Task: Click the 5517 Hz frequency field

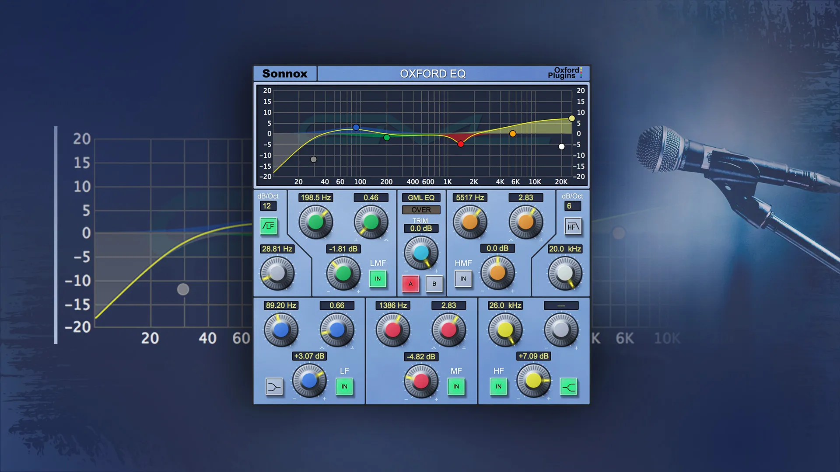Action: 470,198
